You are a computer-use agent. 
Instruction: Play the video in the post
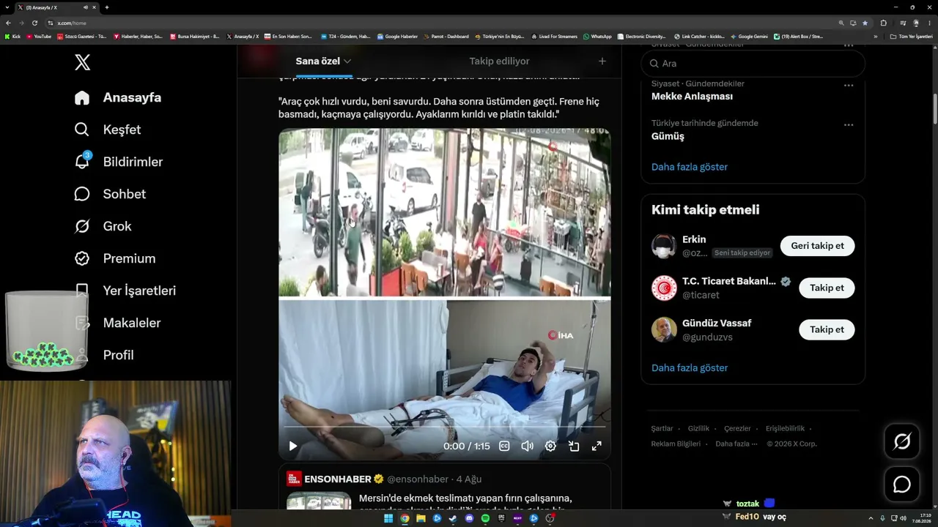pos(293,446)
